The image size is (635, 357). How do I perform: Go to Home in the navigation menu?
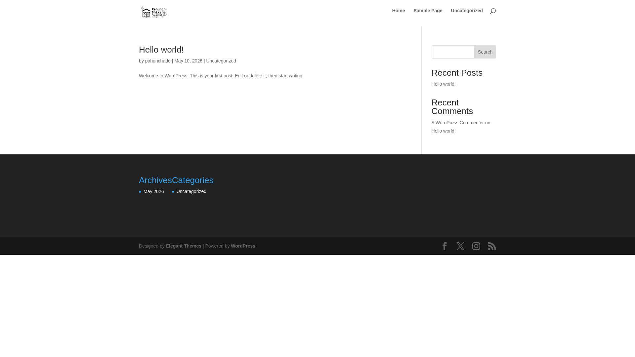[x=399, y=11]
